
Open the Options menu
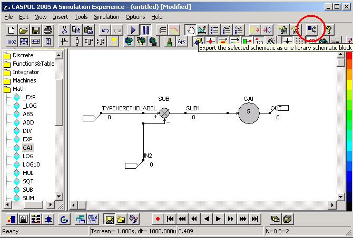135,17
